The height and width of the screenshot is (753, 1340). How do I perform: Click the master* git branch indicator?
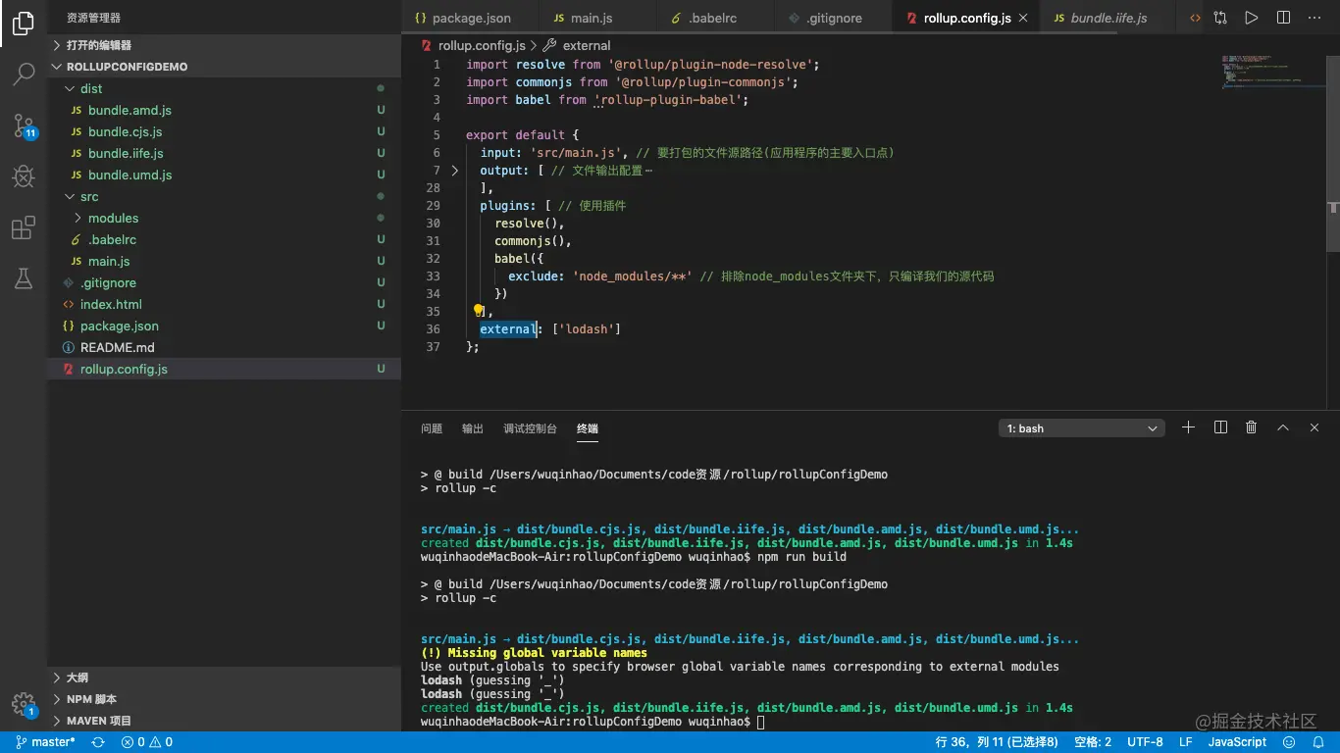pyautogui.click(x=45, y=742)
